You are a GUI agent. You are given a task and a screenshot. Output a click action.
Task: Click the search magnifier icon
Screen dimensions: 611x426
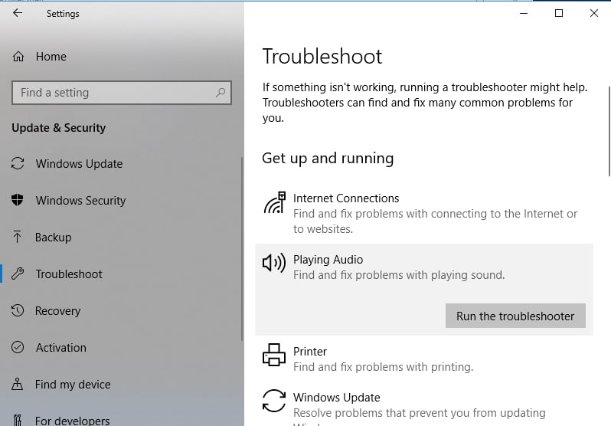(x=221, y=93)
